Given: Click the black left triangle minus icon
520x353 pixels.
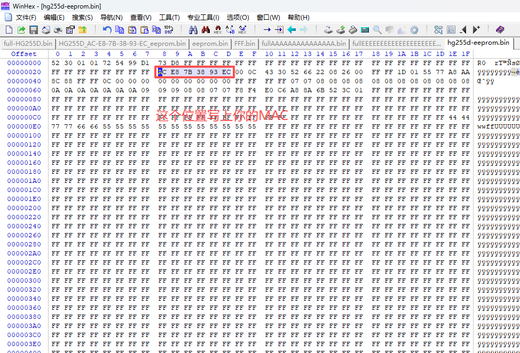Looking at the screenshot, I should 463,30.
